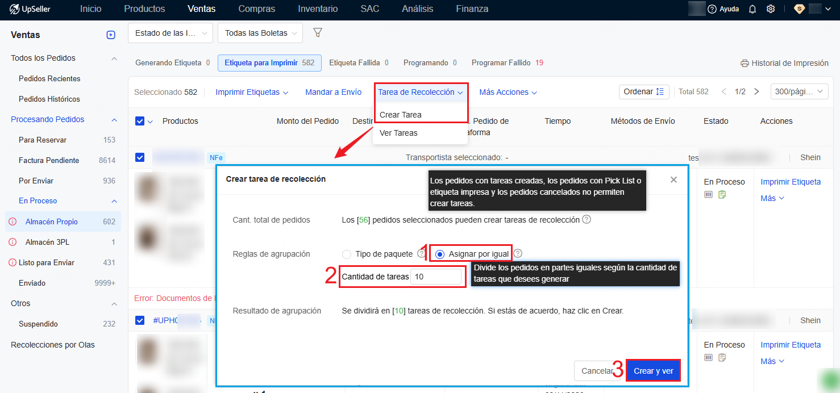This screenshot has height=393, width=840.
Task: Select the Tipo de paquete radio button
Action: coord(347,254)
